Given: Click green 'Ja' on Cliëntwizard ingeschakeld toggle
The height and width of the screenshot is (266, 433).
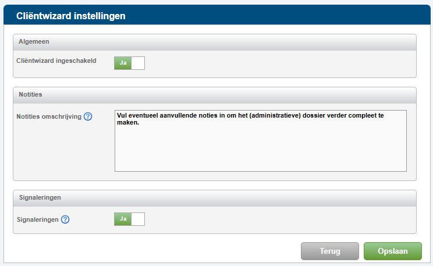Looking at the screenshot, I should click(x=123, y=63).
